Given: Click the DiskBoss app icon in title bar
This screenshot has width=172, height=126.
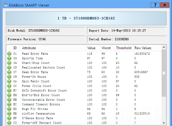Looking at the screenshot, I should [6, 5].
